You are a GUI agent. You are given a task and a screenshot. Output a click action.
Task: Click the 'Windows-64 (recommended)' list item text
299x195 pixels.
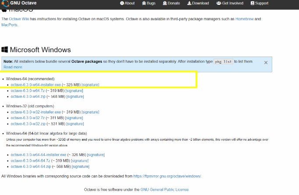(x=30, y=79)
